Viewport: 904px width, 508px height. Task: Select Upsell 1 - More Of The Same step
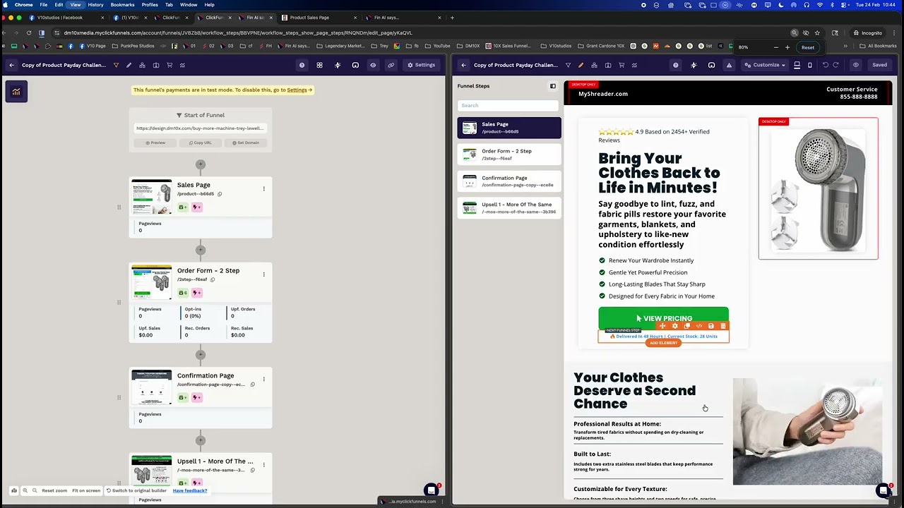click(x=509, y=208)
